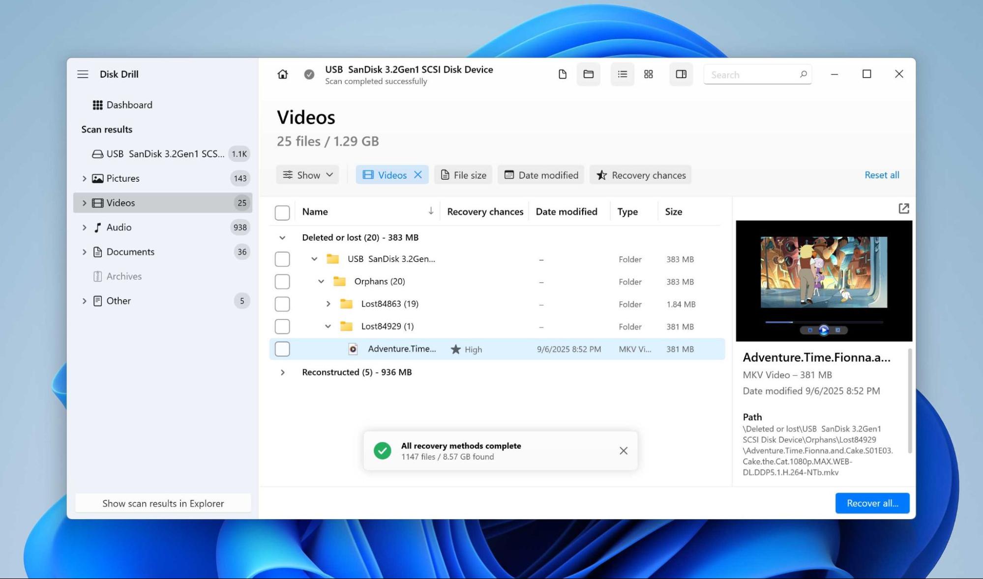Tick the select-all checkbox in the header
This screenshot has width=983, height=579.
tap(282, 212)
